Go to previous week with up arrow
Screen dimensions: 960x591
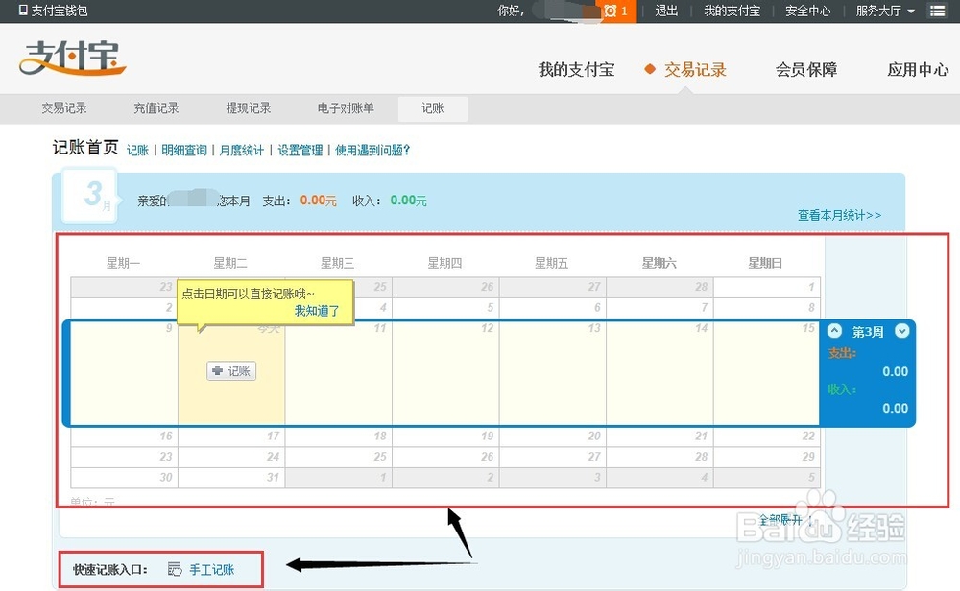coord(834,331)
